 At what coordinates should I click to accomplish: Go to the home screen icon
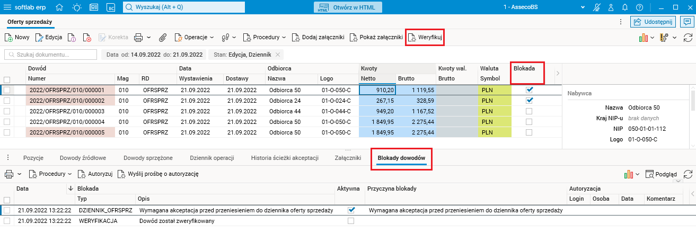[59, 7]
